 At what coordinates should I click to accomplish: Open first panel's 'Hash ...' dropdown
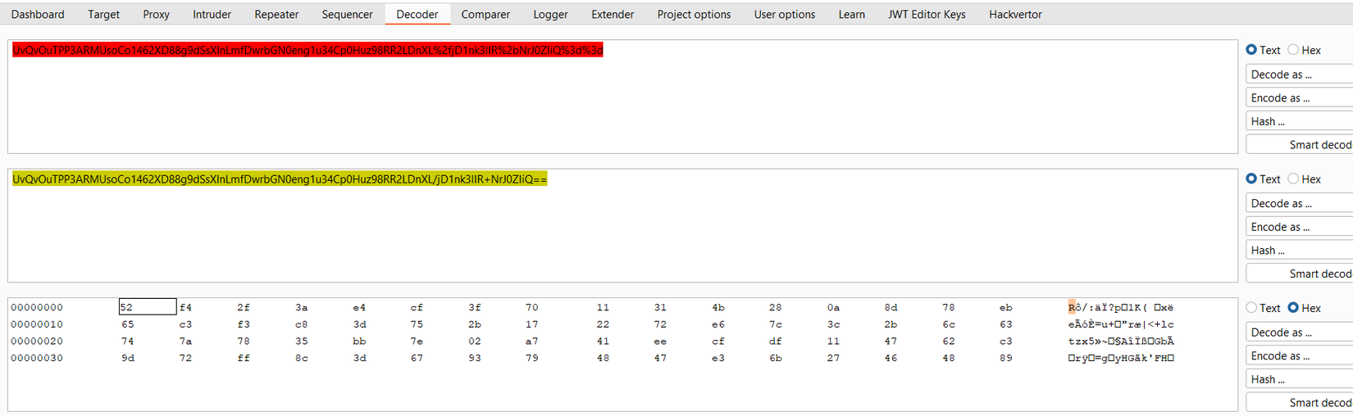pyautogui.click(x=1299, y=121)
